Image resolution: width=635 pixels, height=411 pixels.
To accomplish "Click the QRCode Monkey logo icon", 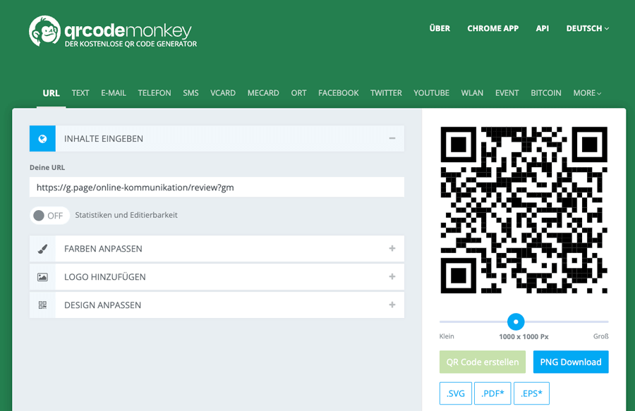I will [x=44, y=31].
